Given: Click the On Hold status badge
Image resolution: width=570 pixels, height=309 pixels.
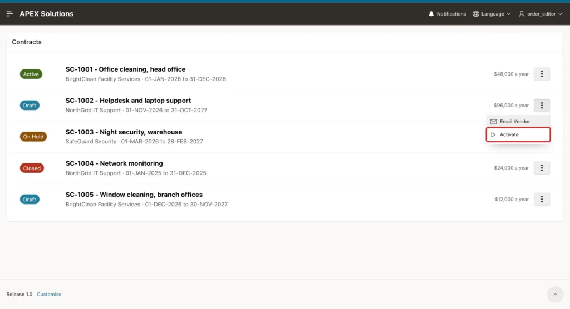Looking at the screenshot, I should 33,137.
